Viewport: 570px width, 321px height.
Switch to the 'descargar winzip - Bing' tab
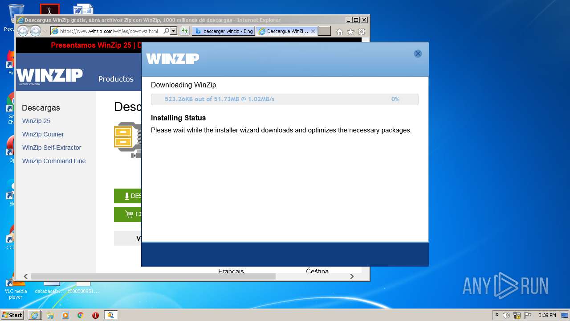224,31
